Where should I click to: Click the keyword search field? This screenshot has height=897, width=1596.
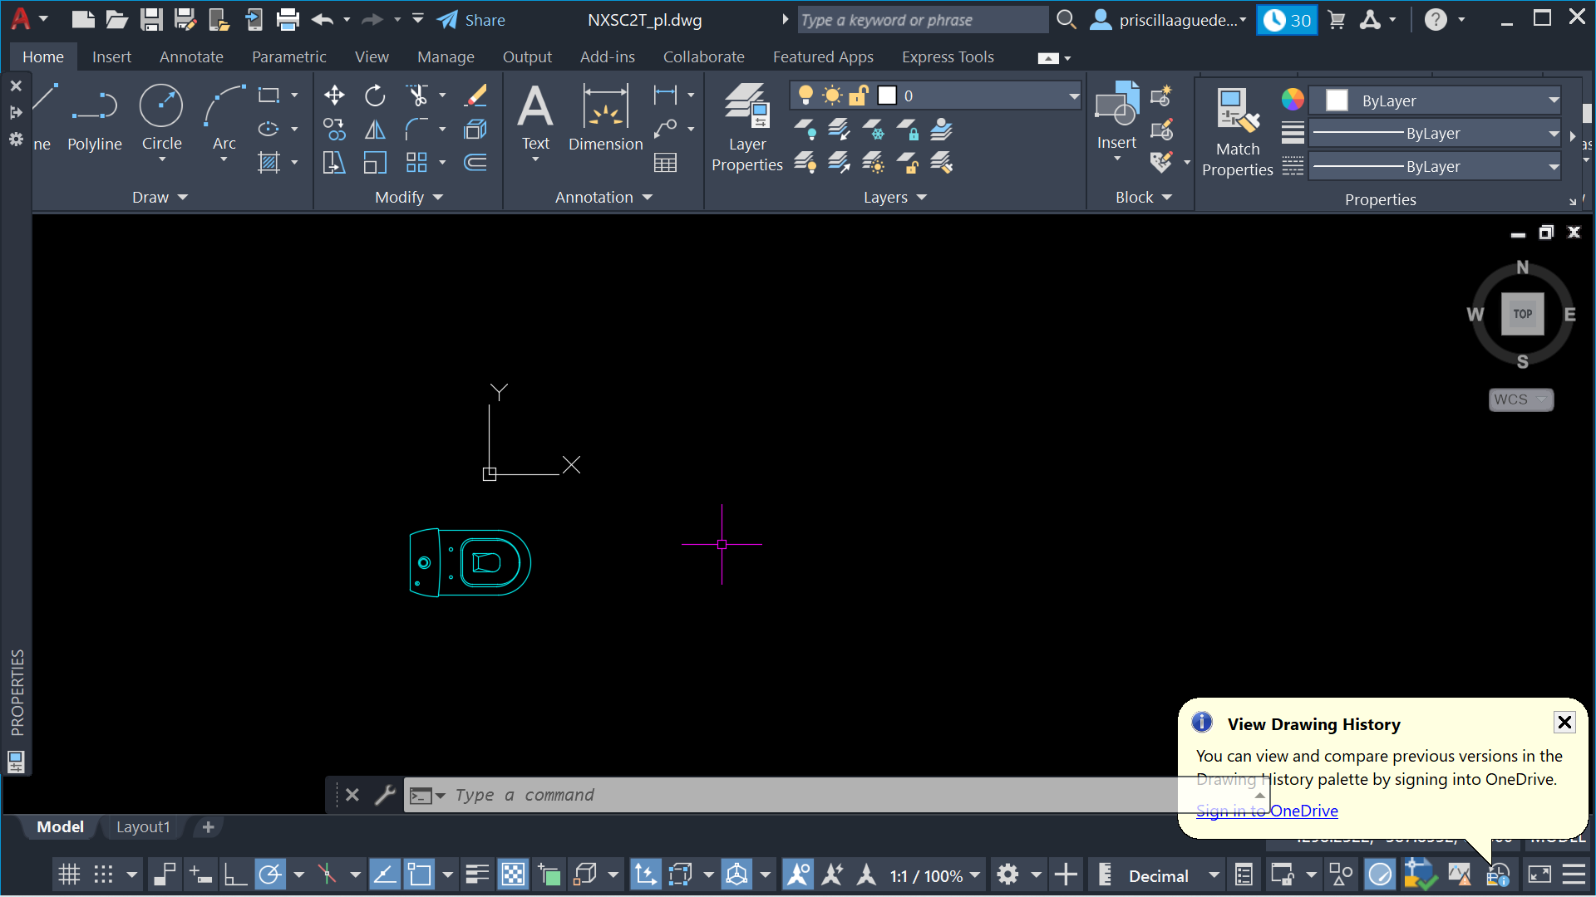click(923, 20)
